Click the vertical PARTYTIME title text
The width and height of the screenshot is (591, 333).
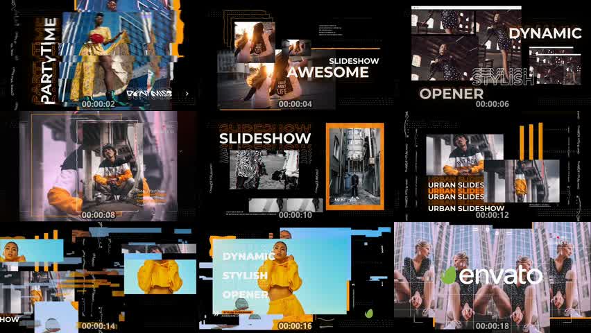coord(48,61)
